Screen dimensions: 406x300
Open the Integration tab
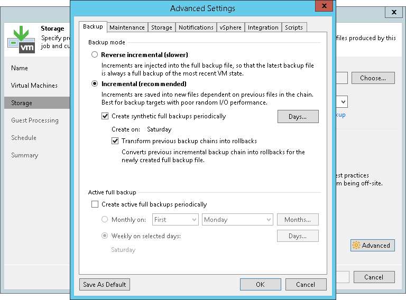coord(263,27)
